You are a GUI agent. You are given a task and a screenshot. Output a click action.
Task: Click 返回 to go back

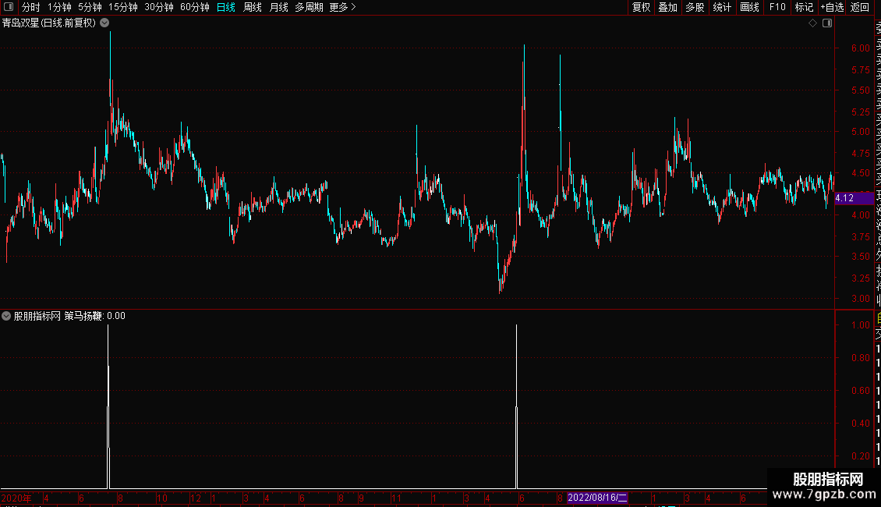[860, 7]
